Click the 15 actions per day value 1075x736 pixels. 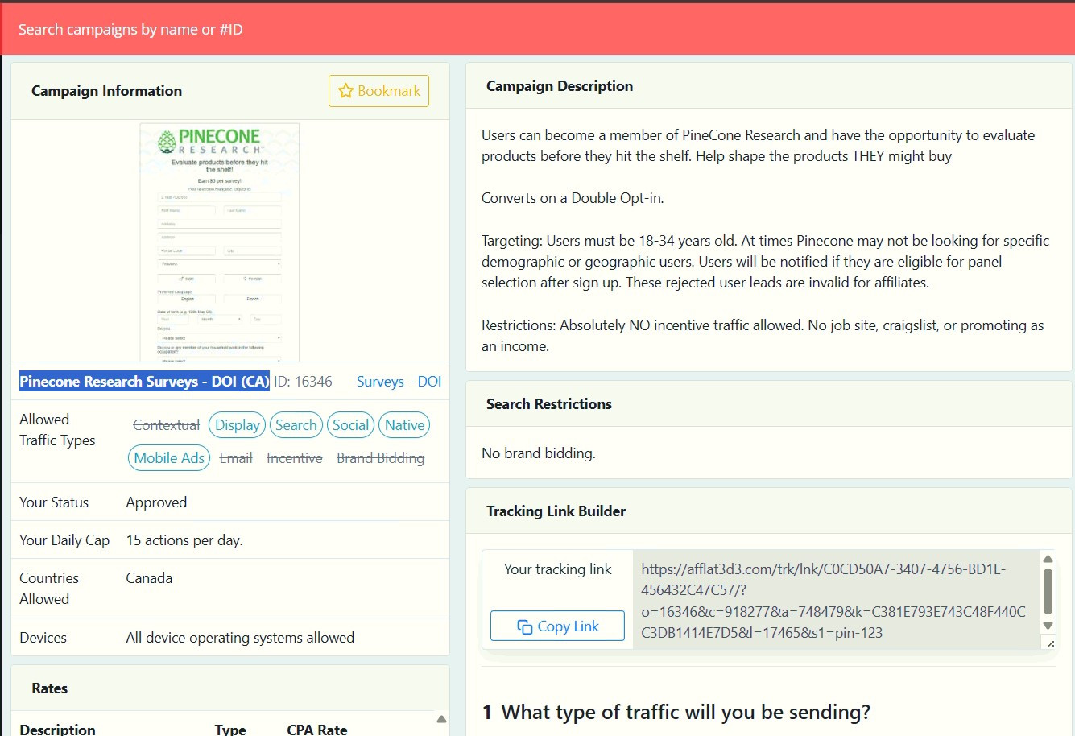point(184,540)
